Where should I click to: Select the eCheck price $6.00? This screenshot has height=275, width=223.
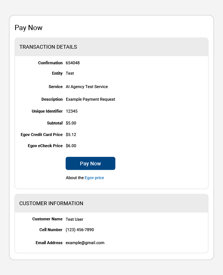pyautogui.click(x=71, y=146)
